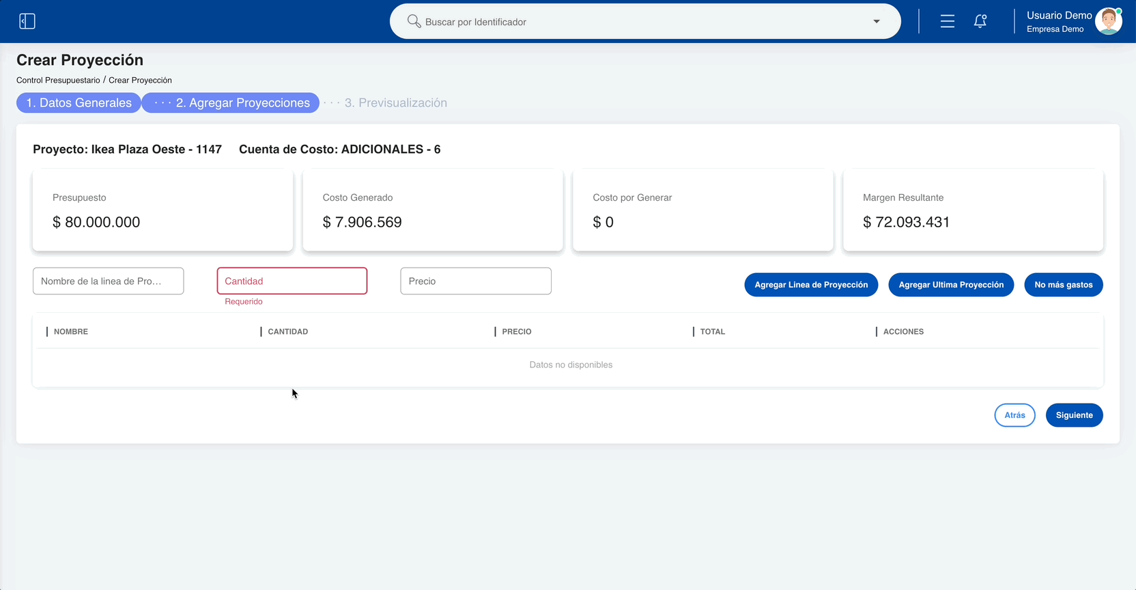
Task: Click the Empresa Demo label
Action: (x=1055, y=29)
